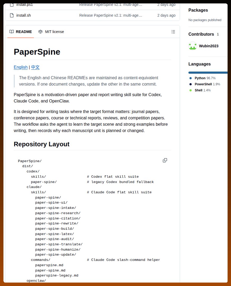Open the Contributors section heading

tap(201, 34)
